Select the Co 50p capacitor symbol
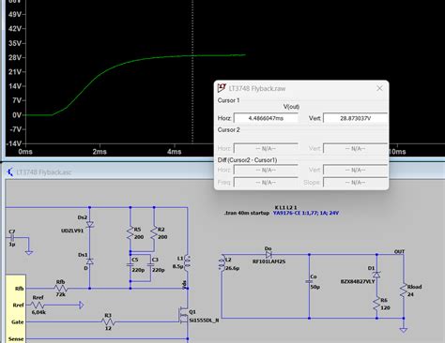Screen dimensions: 445x343 point(309,282)
